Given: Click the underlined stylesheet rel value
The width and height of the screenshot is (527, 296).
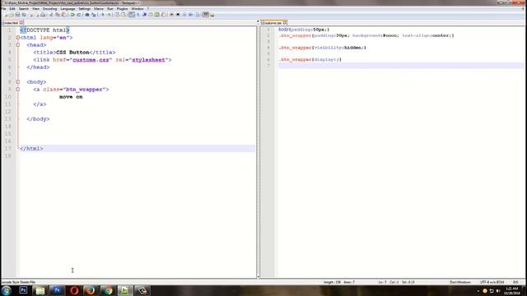Looking at the screenshot, I should pyautogui.click(x=148, y=60).
